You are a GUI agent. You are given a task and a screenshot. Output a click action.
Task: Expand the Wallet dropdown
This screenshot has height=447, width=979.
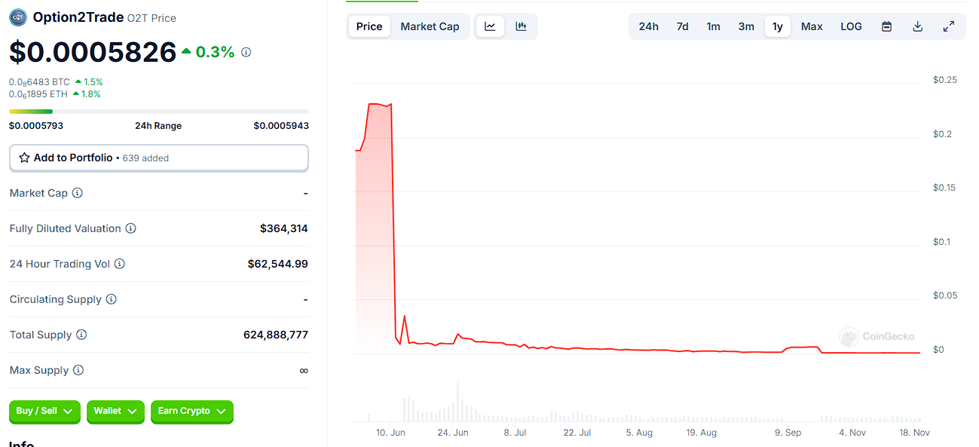115,411
